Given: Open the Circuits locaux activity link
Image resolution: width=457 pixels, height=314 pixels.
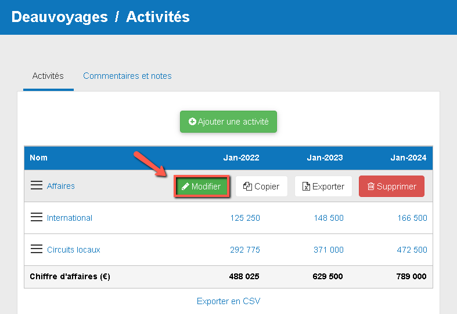Looking at the screenshot, I should click(x=74, y=250).
